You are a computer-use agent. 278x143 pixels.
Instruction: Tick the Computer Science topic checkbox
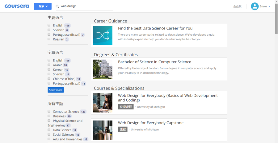click(49, 111)
